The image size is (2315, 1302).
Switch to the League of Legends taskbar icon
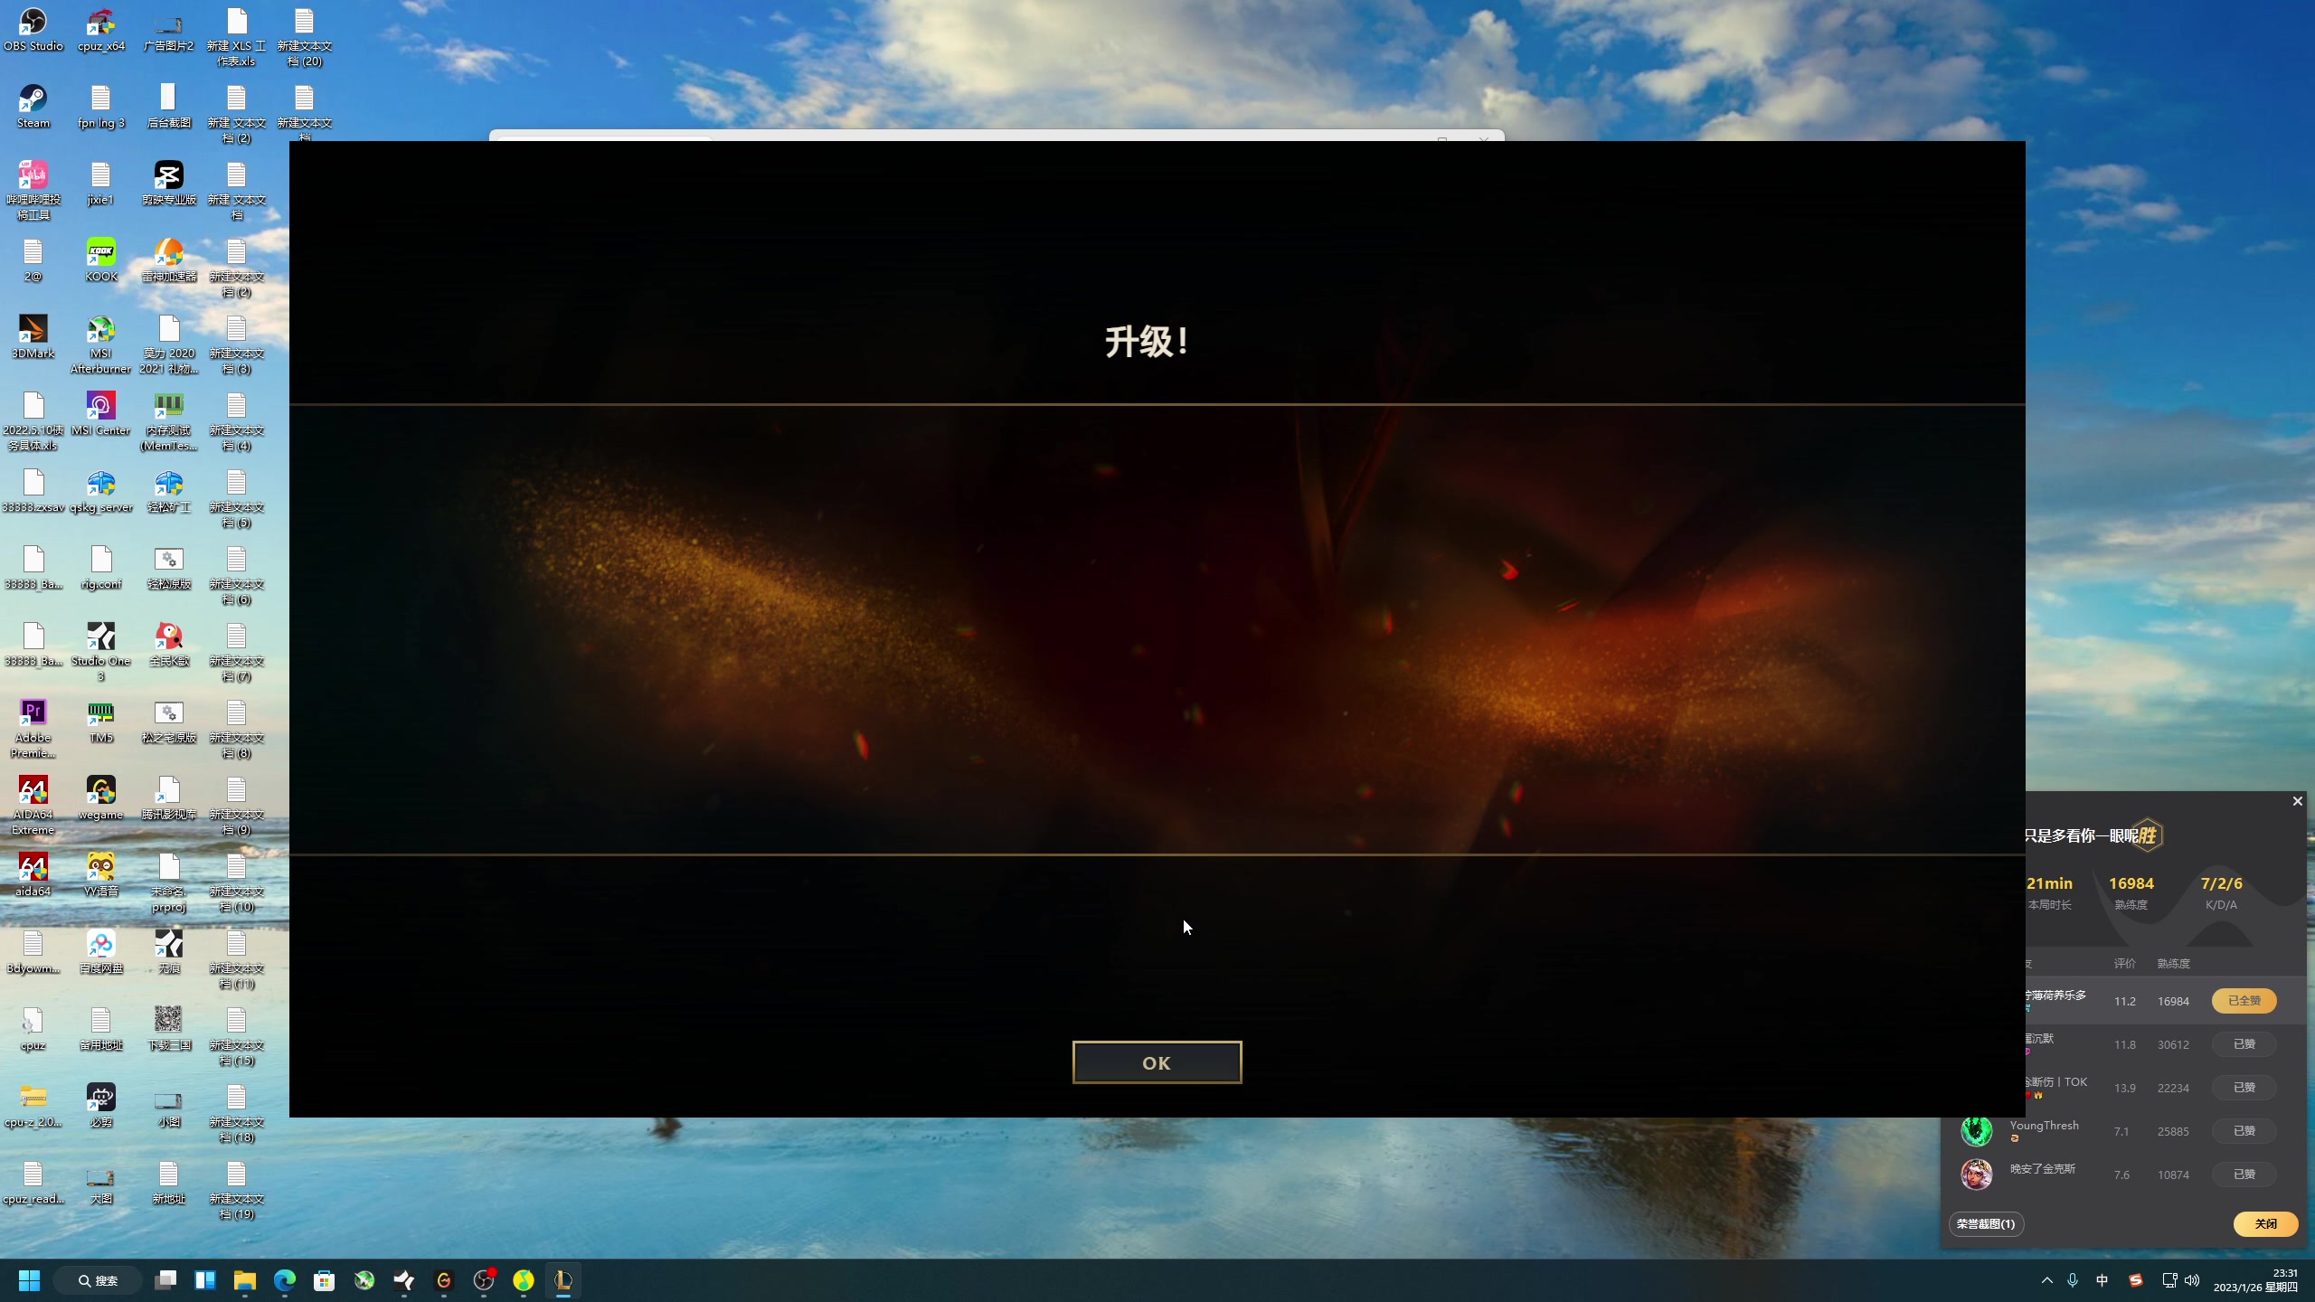point(563,1280)
